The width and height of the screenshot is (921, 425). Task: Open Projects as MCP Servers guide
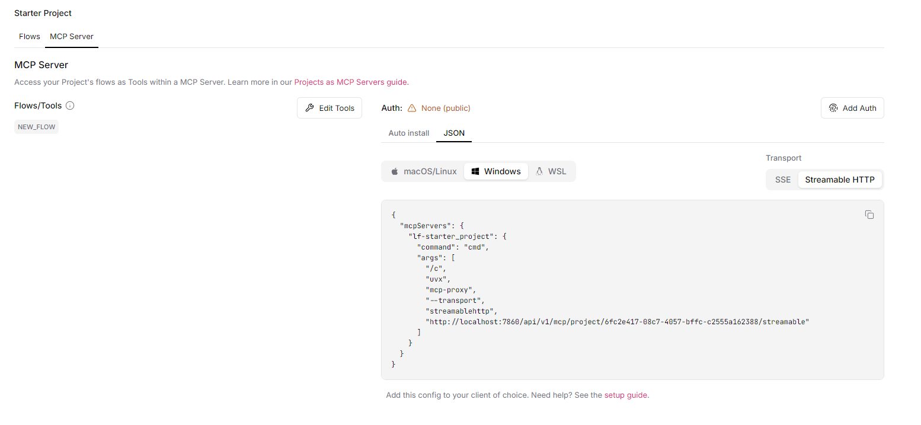351,82
